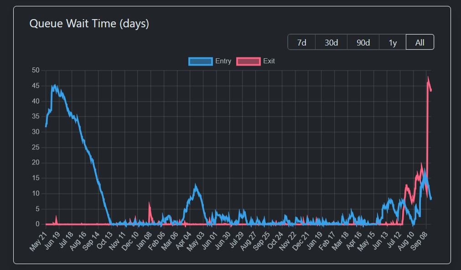Show the 1y range
Screen dimensions: 461x270
[392, 42]
